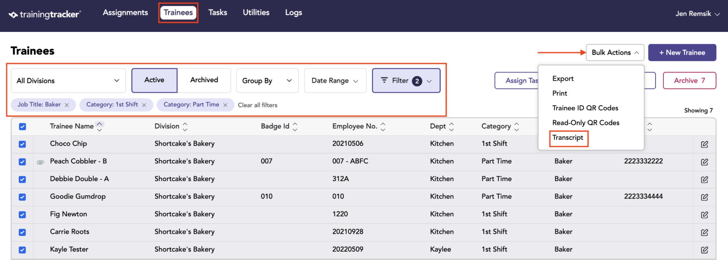728x265 pixels.
Task: Deselect the Fig Newton row checkbox
Action: point(22,215)
